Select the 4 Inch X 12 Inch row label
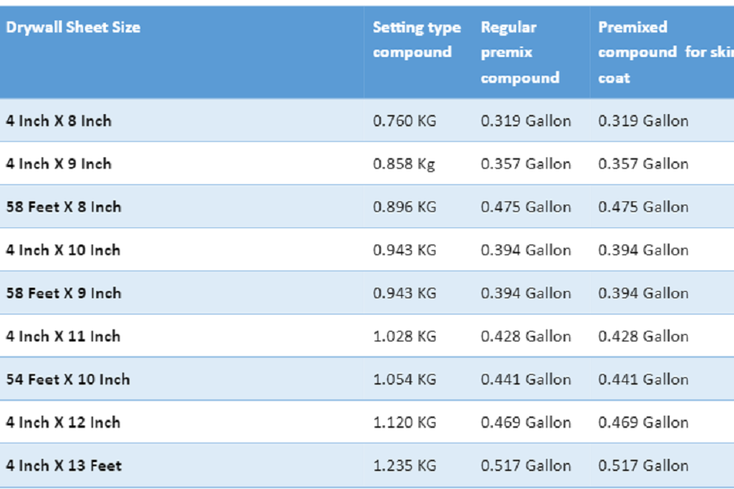Screen dimensions: 734x489 point(63,422)
